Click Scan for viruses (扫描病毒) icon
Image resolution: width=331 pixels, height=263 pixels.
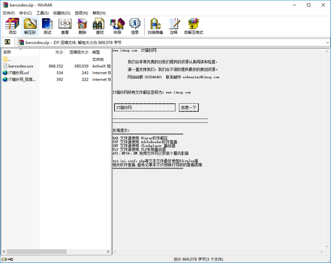156,26
